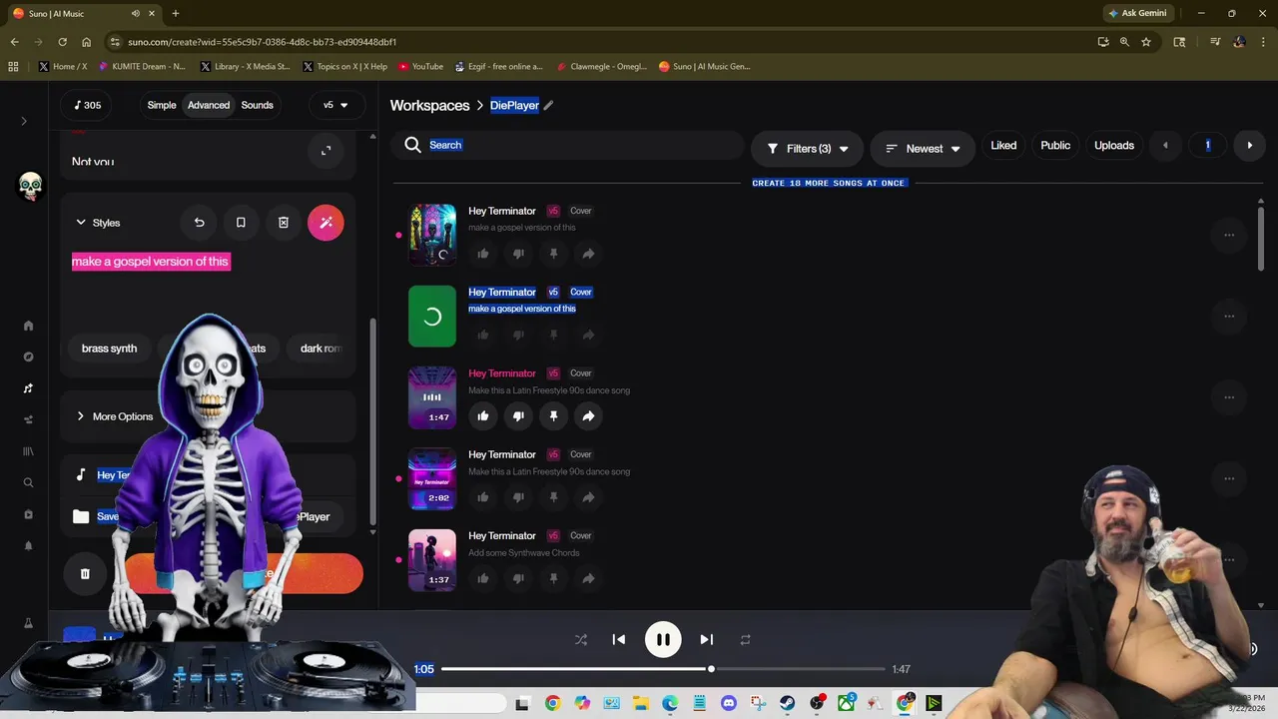The width and height of the screenshot is (1278, 719).
Task: Open Suno Home from the sidebar
Action: click(x=28, y=326)
